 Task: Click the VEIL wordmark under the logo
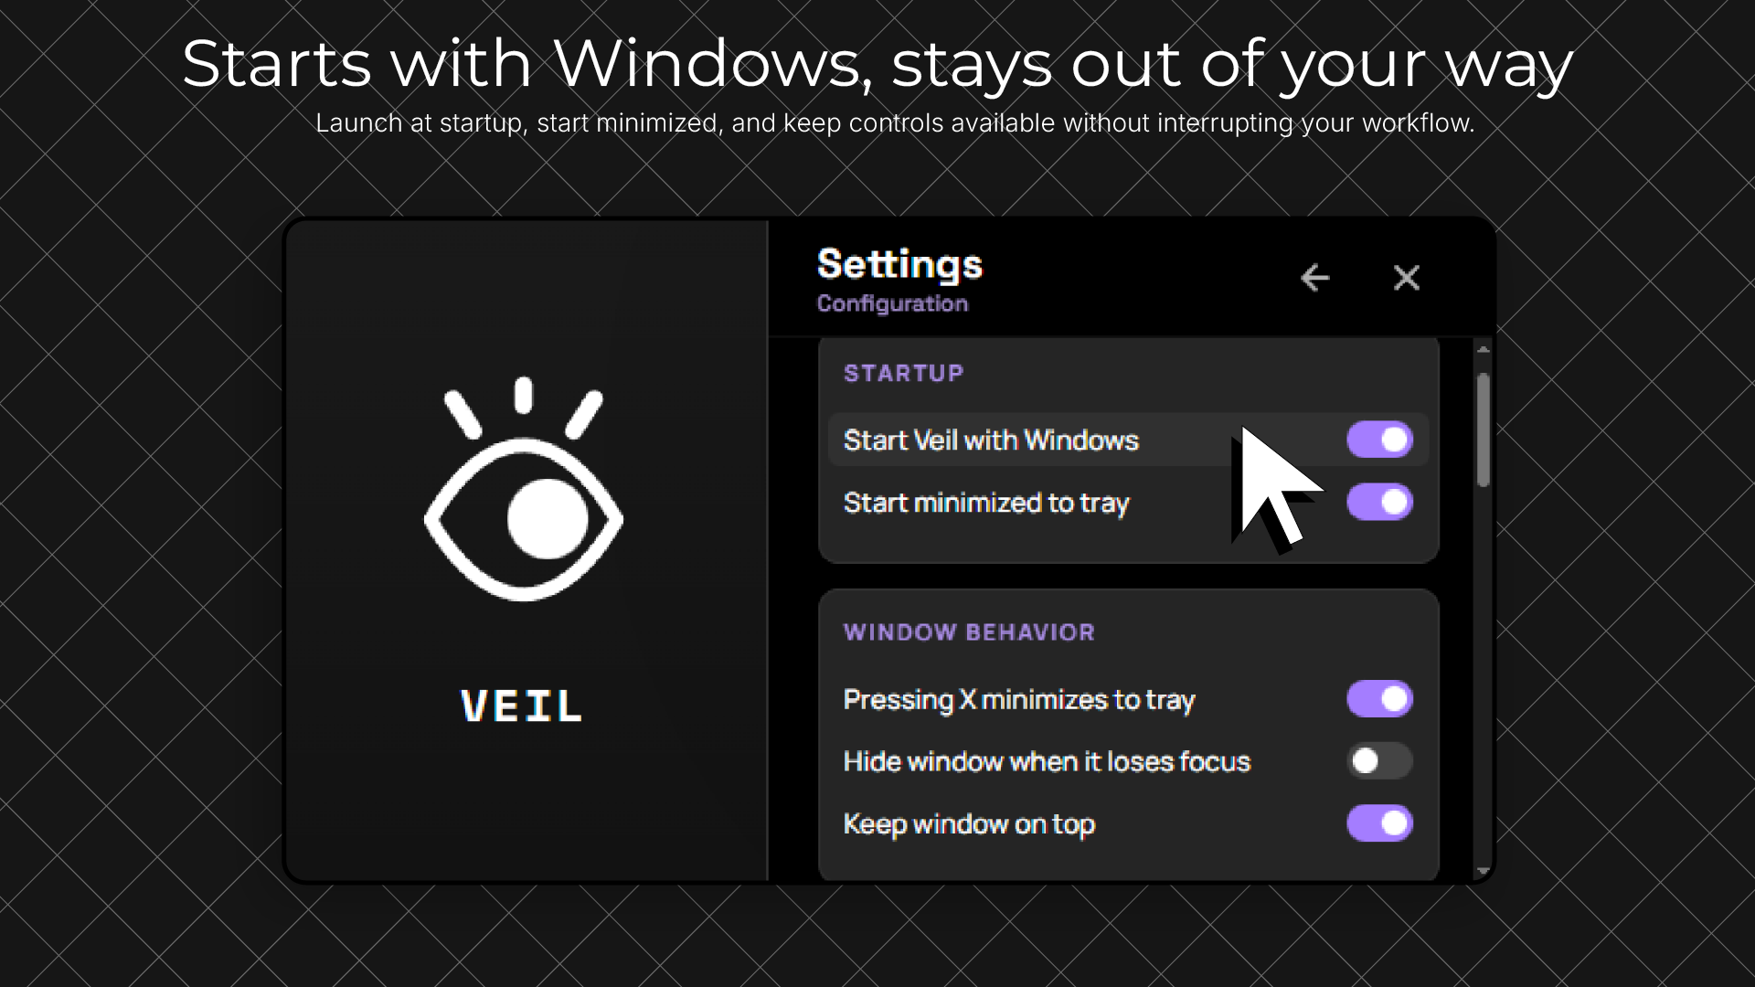tap(521, 704)
